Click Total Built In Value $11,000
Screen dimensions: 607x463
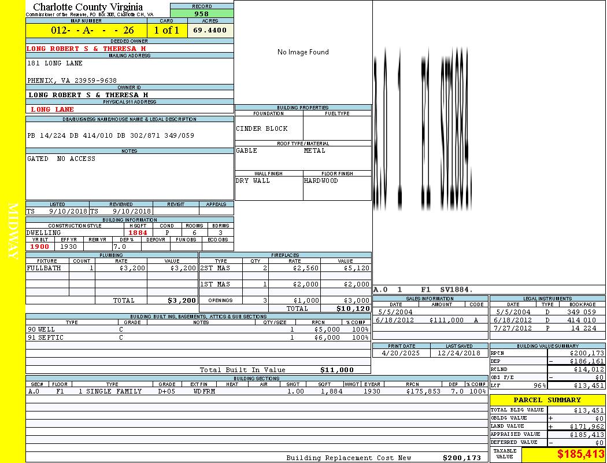(x=337, y=370)
